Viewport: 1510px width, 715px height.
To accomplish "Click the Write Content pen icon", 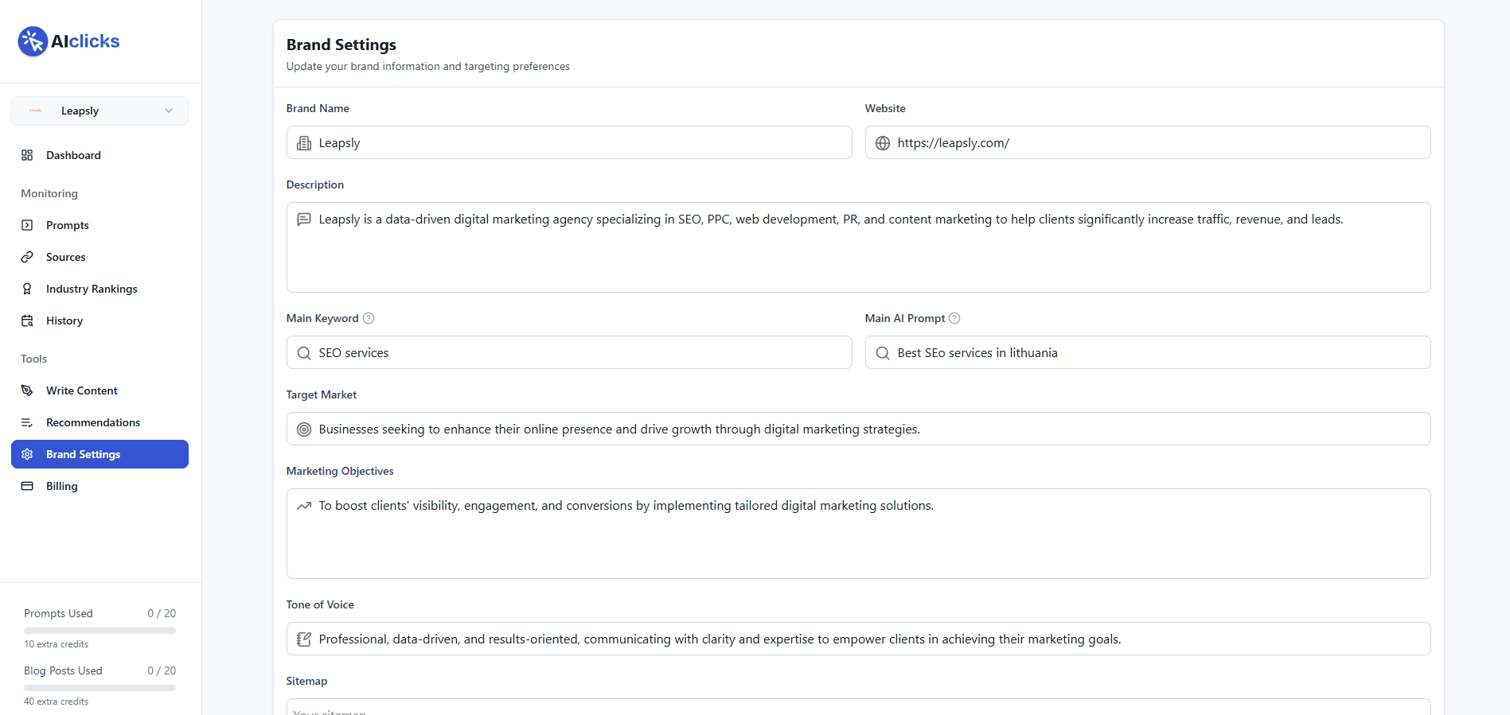I will click(x=27, y=391).
